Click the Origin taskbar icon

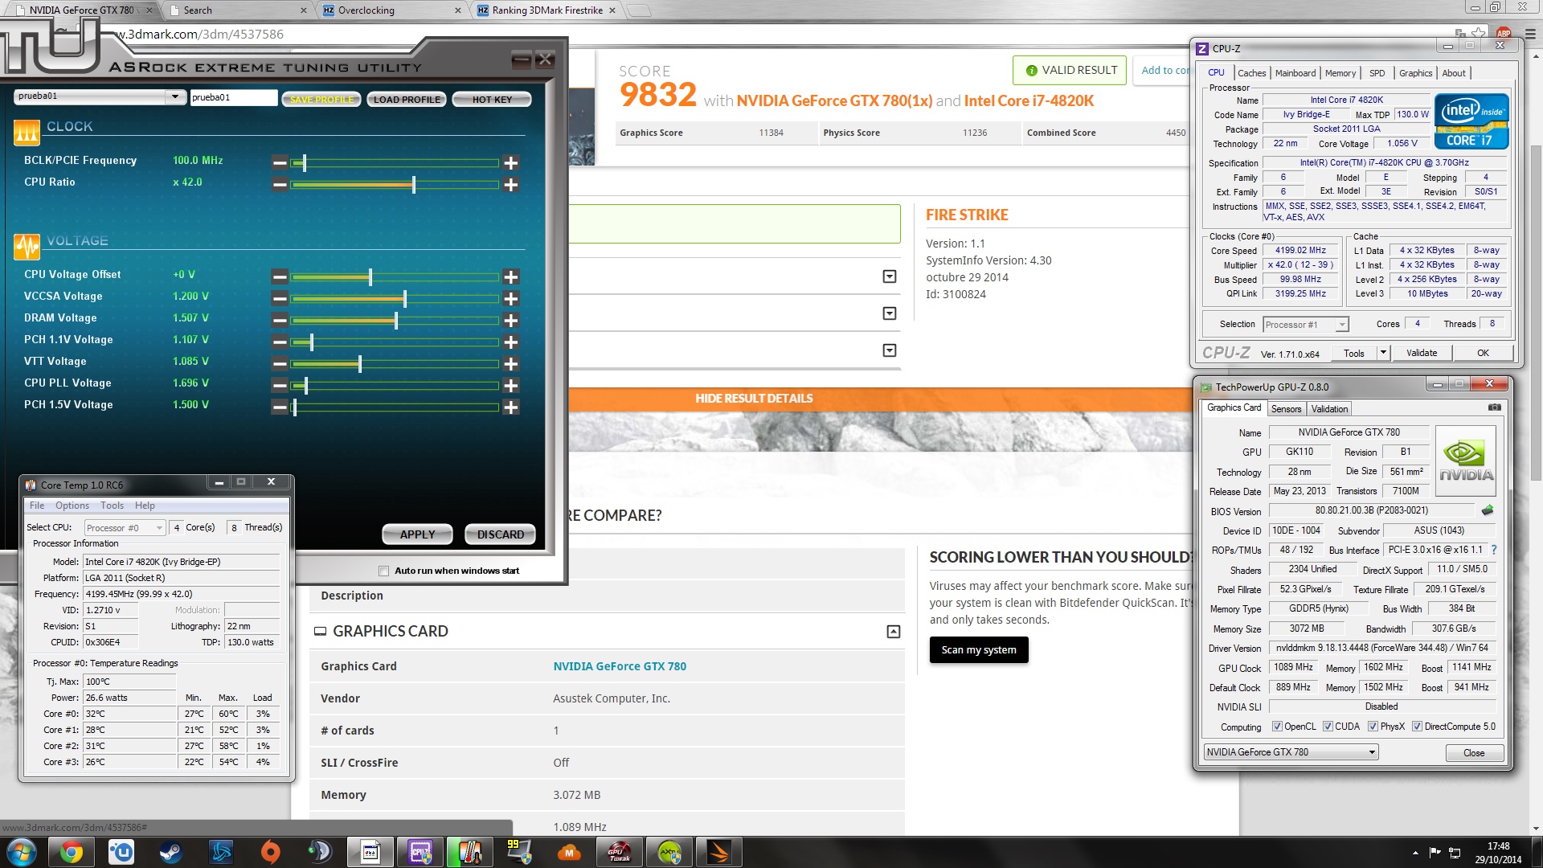pos(271,852)
